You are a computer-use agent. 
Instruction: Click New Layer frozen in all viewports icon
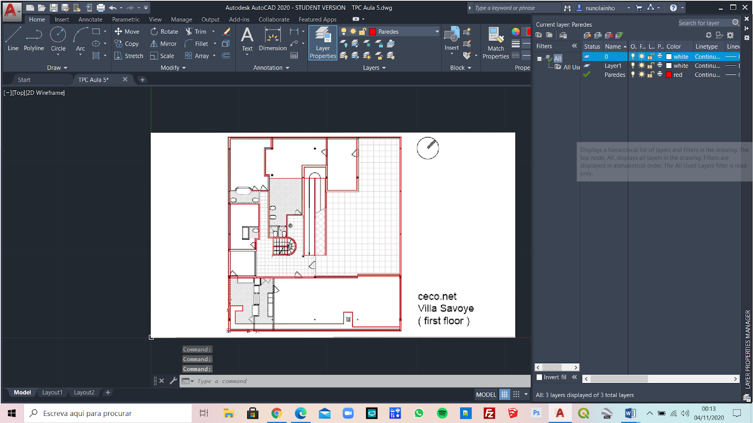[598, 35]
